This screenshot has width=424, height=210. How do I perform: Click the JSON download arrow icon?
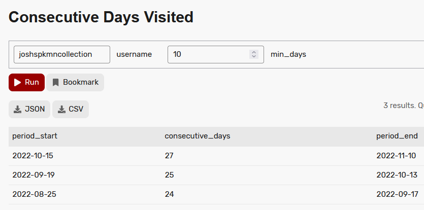pos(18,109)
